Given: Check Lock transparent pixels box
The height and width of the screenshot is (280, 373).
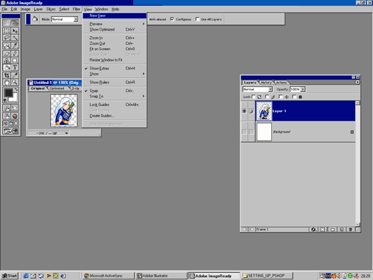Looking at the screenshot, I should 254,97.
